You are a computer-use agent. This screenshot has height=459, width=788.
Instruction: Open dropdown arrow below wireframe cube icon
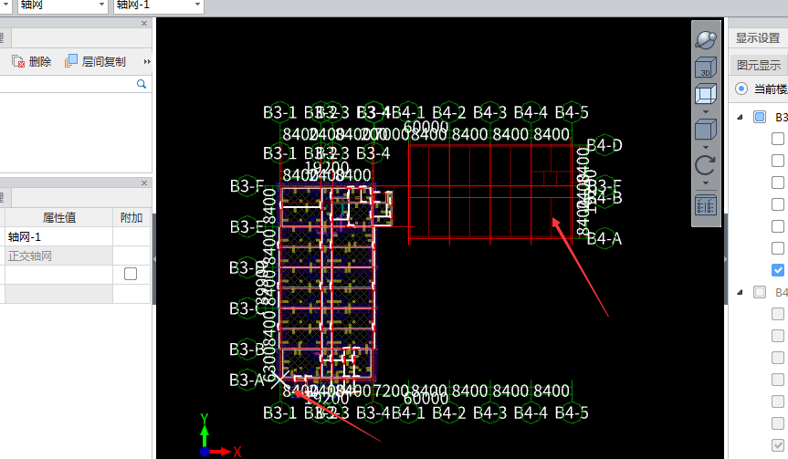point(706,111)
